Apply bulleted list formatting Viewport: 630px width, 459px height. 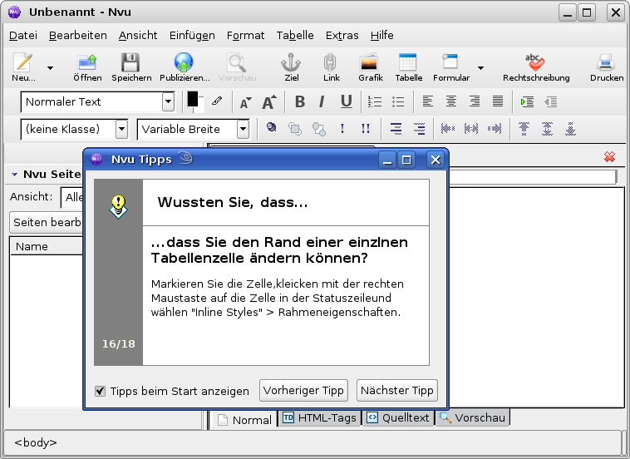point(398,101)
